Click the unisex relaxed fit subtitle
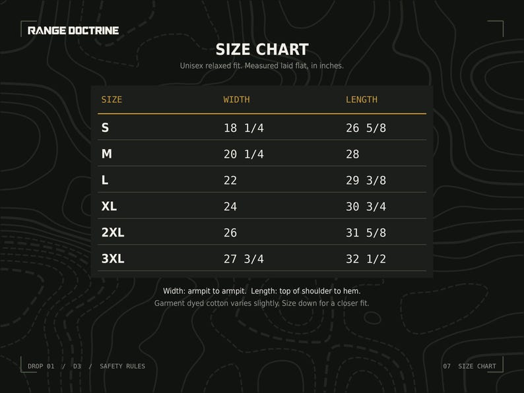 pyautogui.click(x=261, y=66)
